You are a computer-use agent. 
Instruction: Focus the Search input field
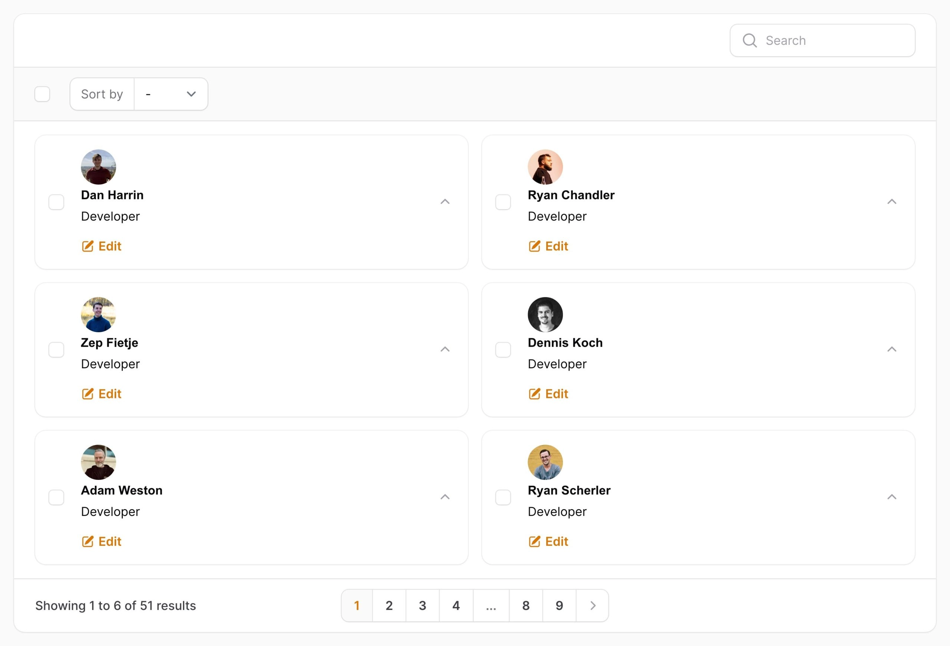822,40
